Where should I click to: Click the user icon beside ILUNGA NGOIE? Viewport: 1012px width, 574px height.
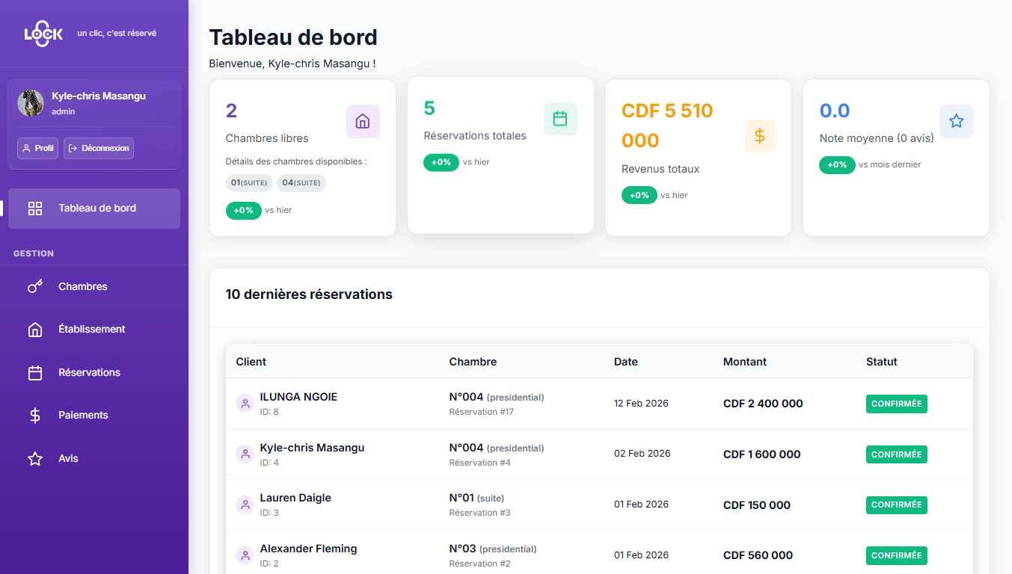coord(245,404)
